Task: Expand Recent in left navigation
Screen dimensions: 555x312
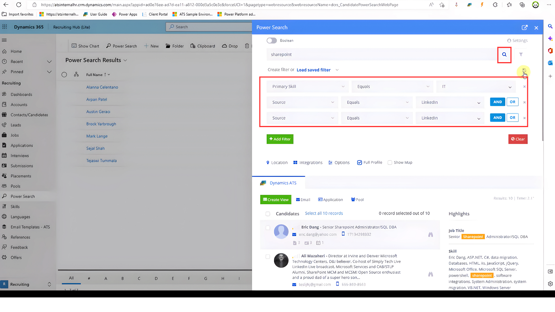Action: tap(49, 62)
